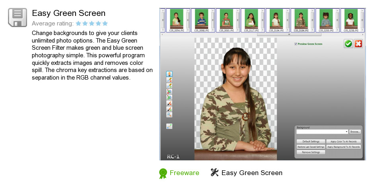Click the Average rating label
This screenshot has width=374, height=191.
53,23
